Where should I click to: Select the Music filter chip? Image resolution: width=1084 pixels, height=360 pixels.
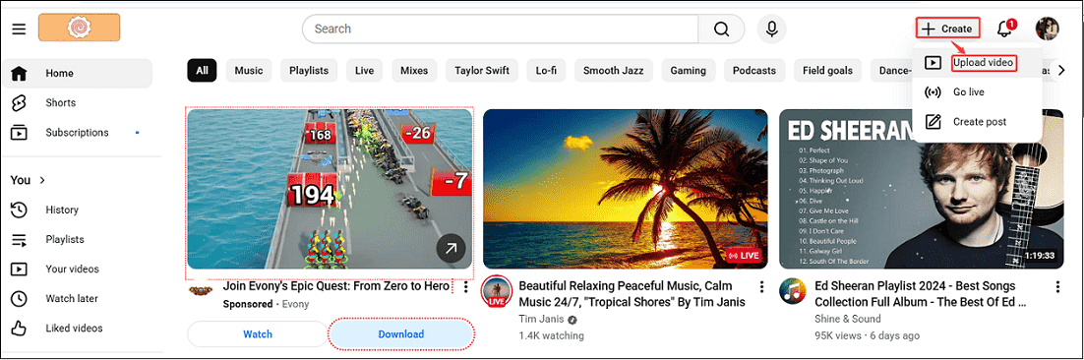[x=249, y=71]
